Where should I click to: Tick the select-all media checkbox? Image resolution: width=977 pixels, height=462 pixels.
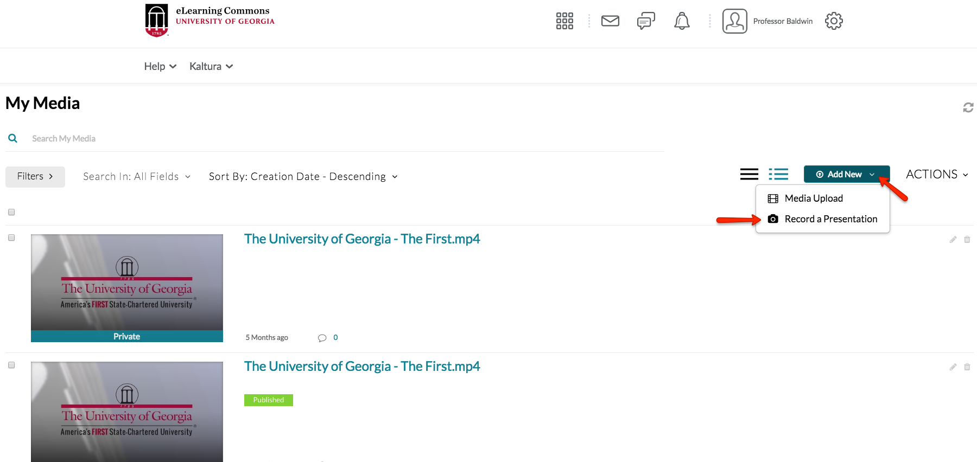[x=11, y=212]
